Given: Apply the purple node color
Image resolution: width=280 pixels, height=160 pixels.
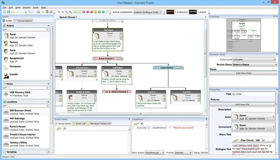Looking at the screenshot, I should tap(88, 12).
